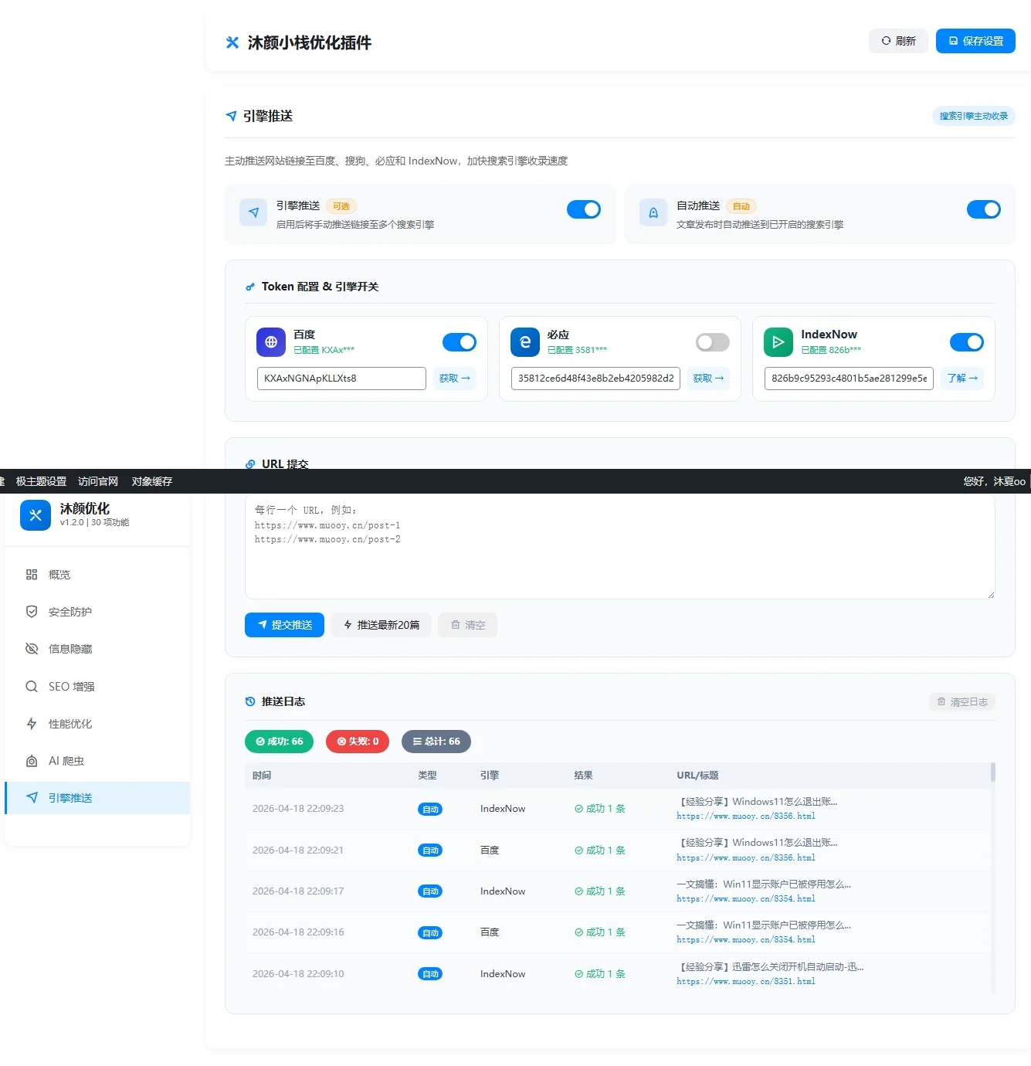Click the shield icon for 安全防护
The height and width of the screenshot is (1066, 1031).
tap(32, 612)
